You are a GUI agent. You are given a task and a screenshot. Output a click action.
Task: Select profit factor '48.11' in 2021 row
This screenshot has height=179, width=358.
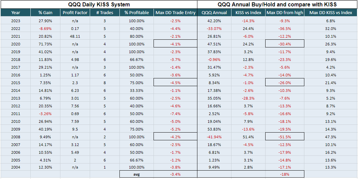[75, 36]
